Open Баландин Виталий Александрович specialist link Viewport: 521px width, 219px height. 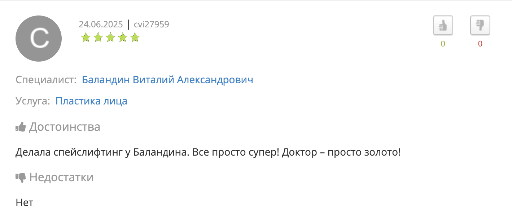[x=167, y=80]
